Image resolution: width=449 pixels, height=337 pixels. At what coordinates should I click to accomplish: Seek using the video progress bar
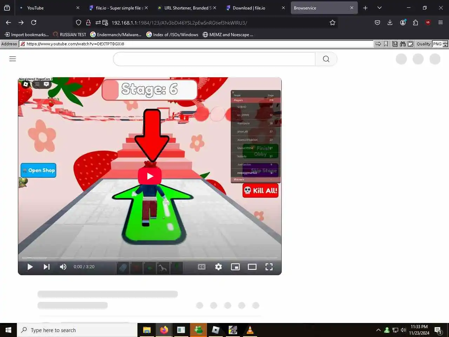[150, 258]
